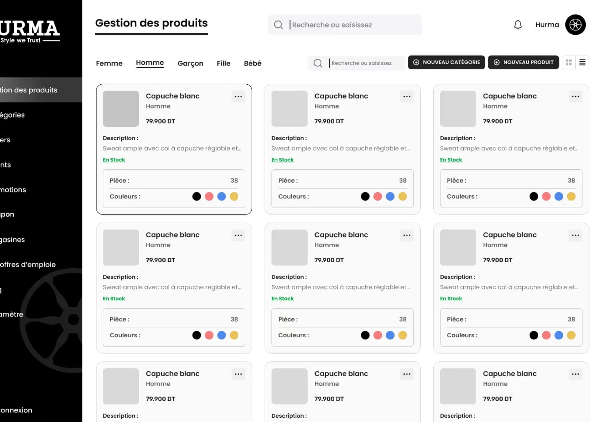Viewport: 609px width, 422px height.
Task: Click the Nouveau Catégorie button
Action: [446, 63]
